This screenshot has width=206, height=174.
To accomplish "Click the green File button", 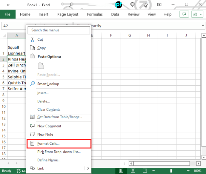I will pos(8,14).
